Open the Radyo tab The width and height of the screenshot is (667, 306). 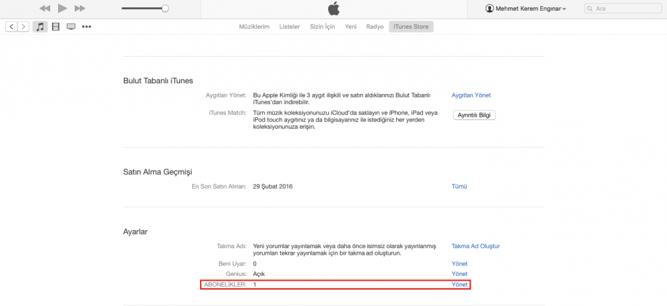tap(375, 27)
